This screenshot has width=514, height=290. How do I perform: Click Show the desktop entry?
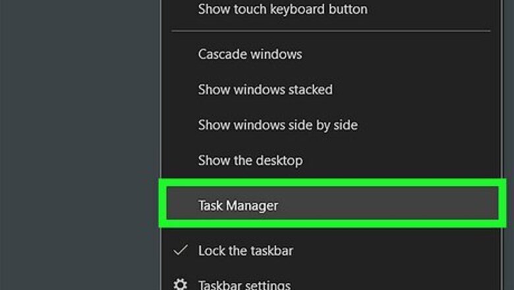tap(250, 160)
